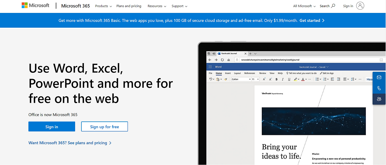
Task: Open the Insert ribbon tab in Word
Action: pyautogui.click(x=228, y=73)
